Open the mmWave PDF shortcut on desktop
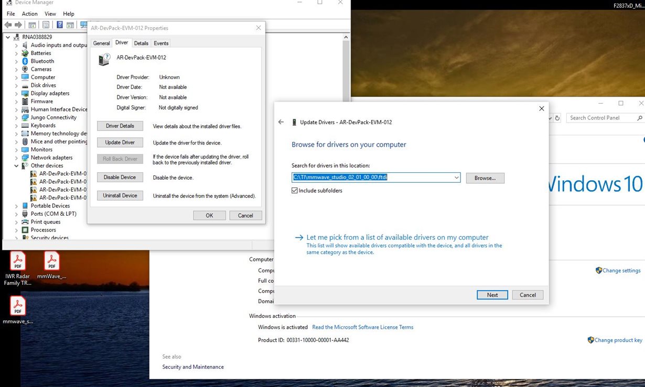645x387 pixels. (52, 260)
